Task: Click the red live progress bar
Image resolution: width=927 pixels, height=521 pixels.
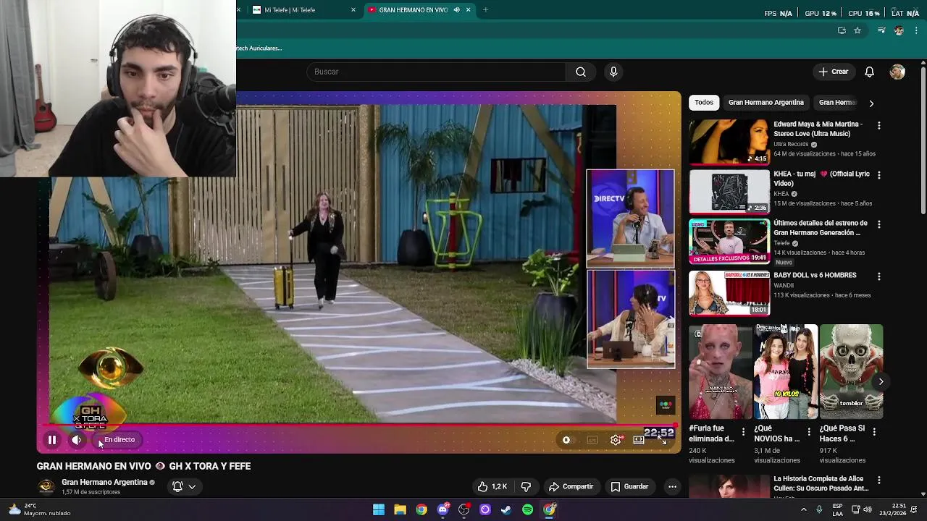Action: 360,425
